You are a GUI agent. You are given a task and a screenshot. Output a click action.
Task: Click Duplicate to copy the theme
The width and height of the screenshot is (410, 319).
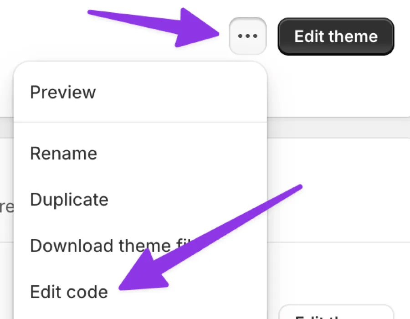point(69,200)
